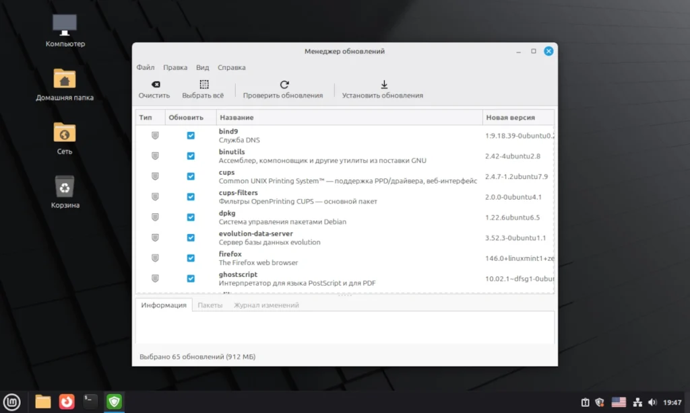The height and width of the screenshot is (413, 690).
Task: Select the bind9 package name
Action: [228, 131]
